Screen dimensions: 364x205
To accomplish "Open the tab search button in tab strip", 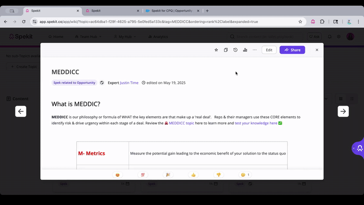I will (x=12, y=10).
